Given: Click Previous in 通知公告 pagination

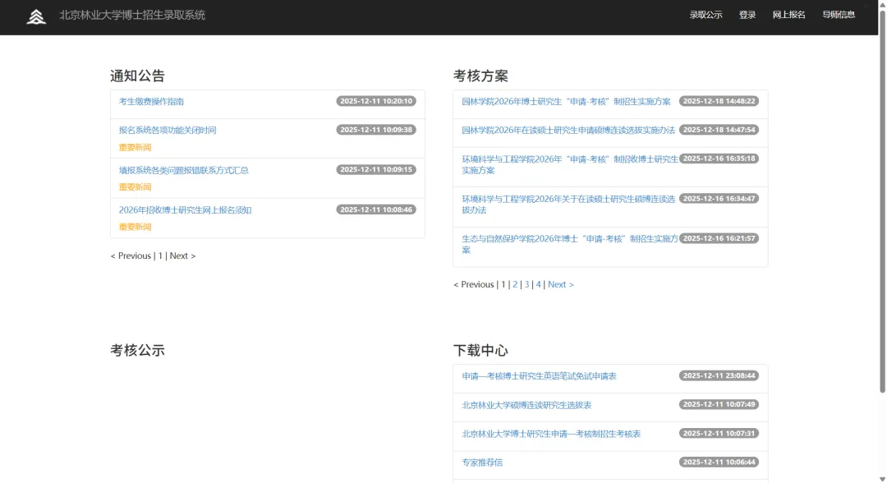Looking at the screenshot, I should (x=131, y=255).
